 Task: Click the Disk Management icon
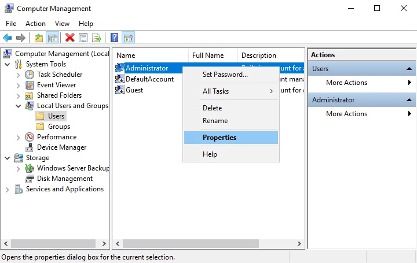[x=30, y=179]
